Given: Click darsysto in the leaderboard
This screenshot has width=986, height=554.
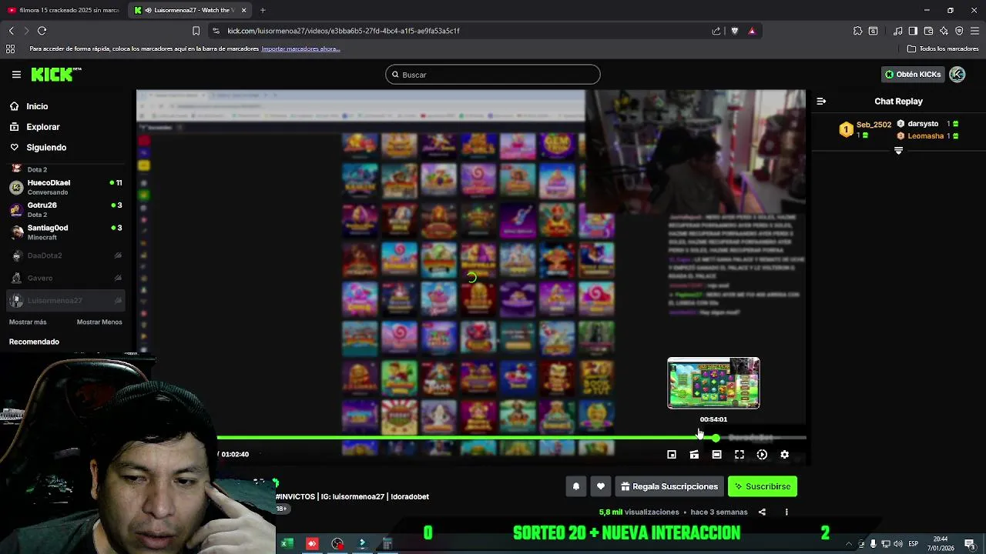Looking at the screenshot, I should (923, 124).
